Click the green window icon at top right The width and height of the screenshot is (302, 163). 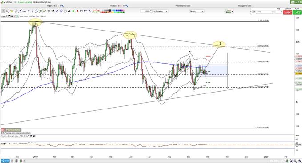point(293,2)
